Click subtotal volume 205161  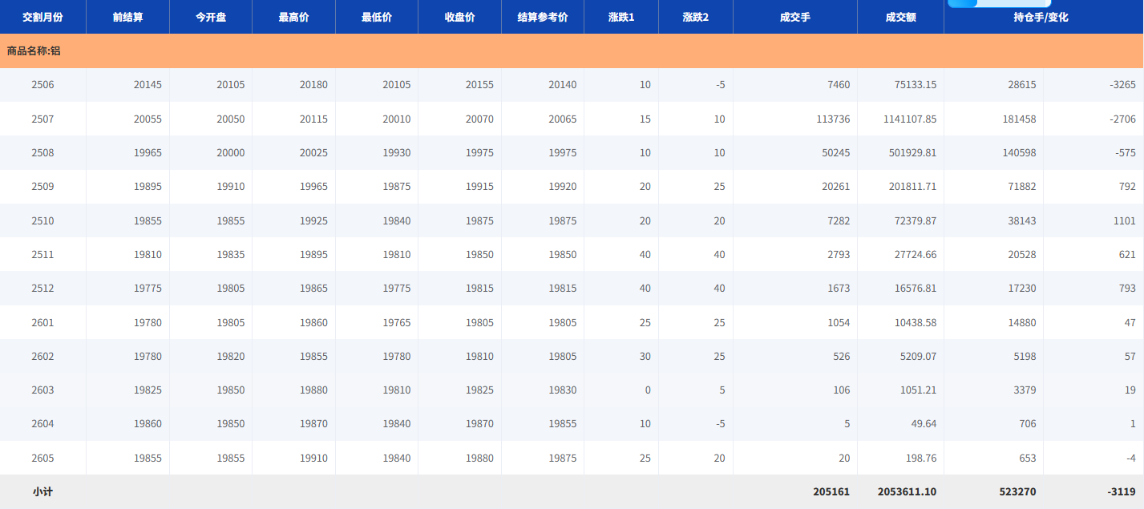tap(830, 491)
